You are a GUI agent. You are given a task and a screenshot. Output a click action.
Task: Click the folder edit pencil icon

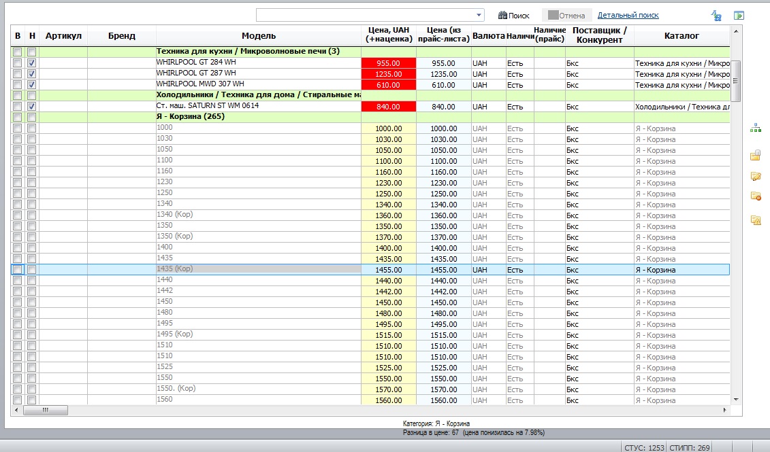pyautogui.click(x=756, y=176)
